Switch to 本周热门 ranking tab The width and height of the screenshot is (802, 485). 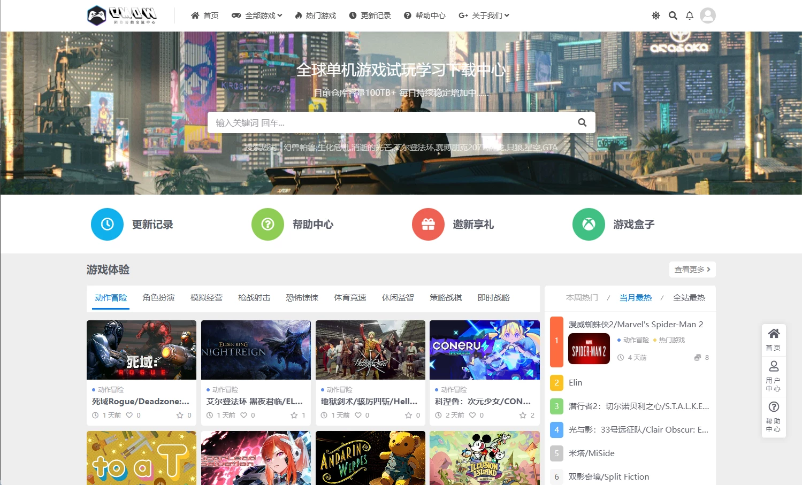[x=582, y=297]
